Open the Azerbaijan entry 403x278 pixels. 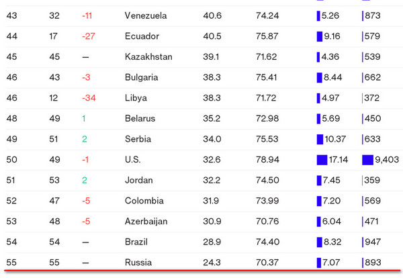click(x=146, y=221)
